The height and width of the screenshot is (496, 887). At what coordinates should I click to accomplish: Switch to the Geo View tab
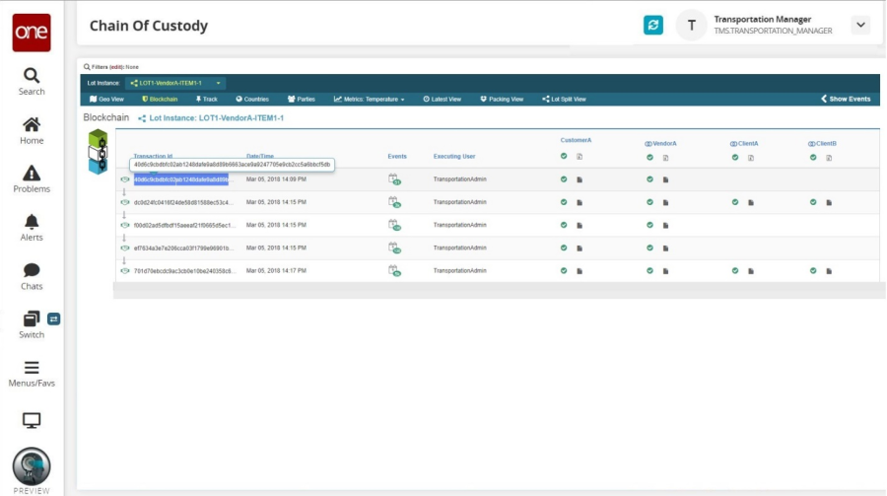click(x=106, y=100)
